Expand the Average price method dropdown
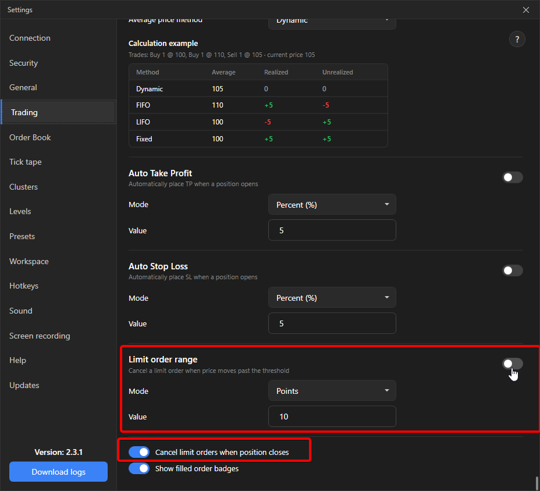Screen dimensions: 540x491 [332, 23]
